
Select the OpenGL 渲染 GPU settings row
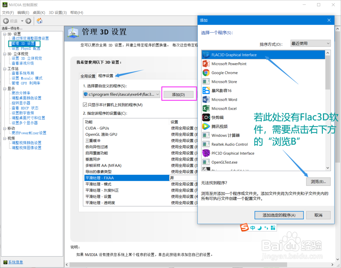click(x=141, y=134)
